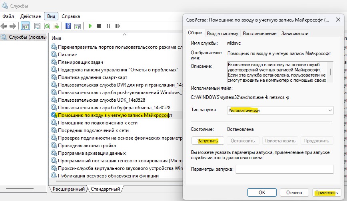Image resolution: width=347 pixels, height=201 pixels.
Task: Click the Back arrow toolbar icon
Action: pyautogui.click(x=4, y=26)
